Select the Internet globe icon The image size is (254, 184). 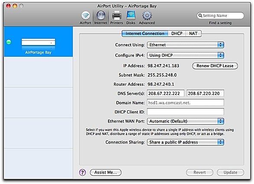click(x=101, y=16)
